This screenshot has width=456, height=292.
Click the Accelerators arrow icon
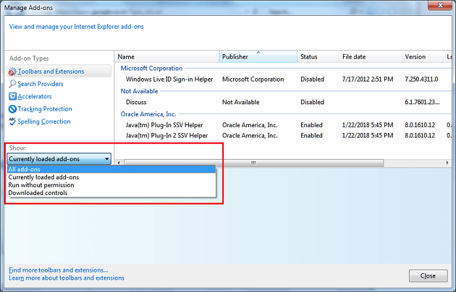[12, 96]
